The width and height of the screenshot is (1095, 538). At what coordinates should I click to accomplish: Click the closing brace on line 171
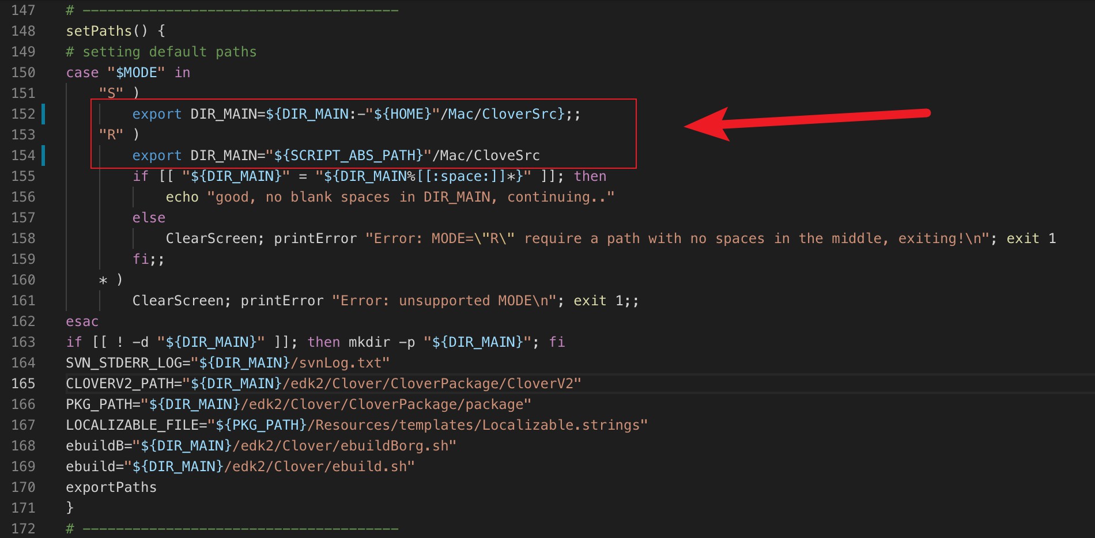(70, 508)
